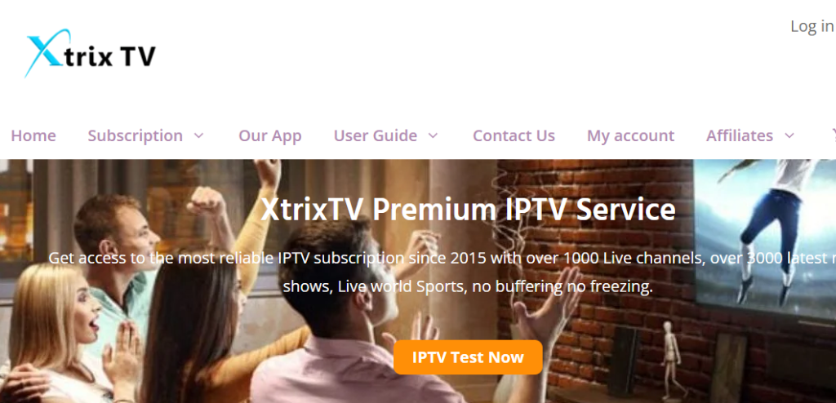Visit the Contact Us page
Viewport: 836px width, 403px height.
(514, 135)
